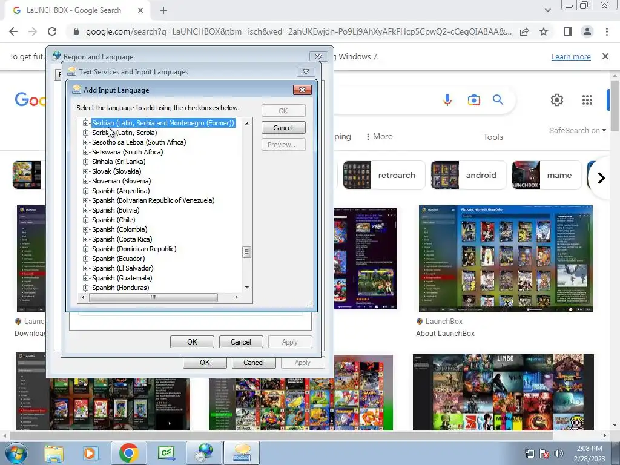The image size is (620, 465).
Task: Click the address bar URL
Action: coord(298,31)
